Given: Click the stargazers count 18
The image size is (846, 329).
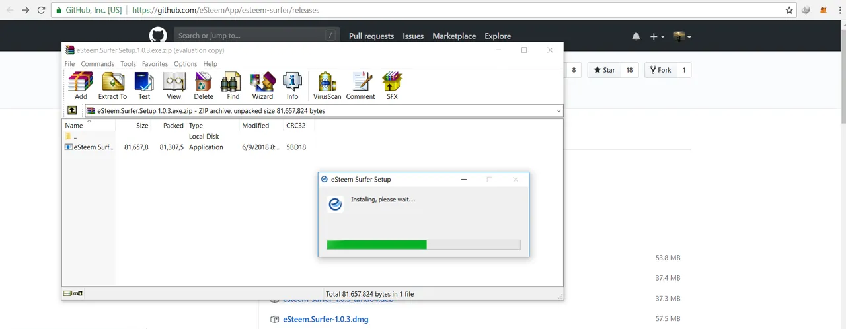Looking at the screenshot, I should click(x=629, y=70).
